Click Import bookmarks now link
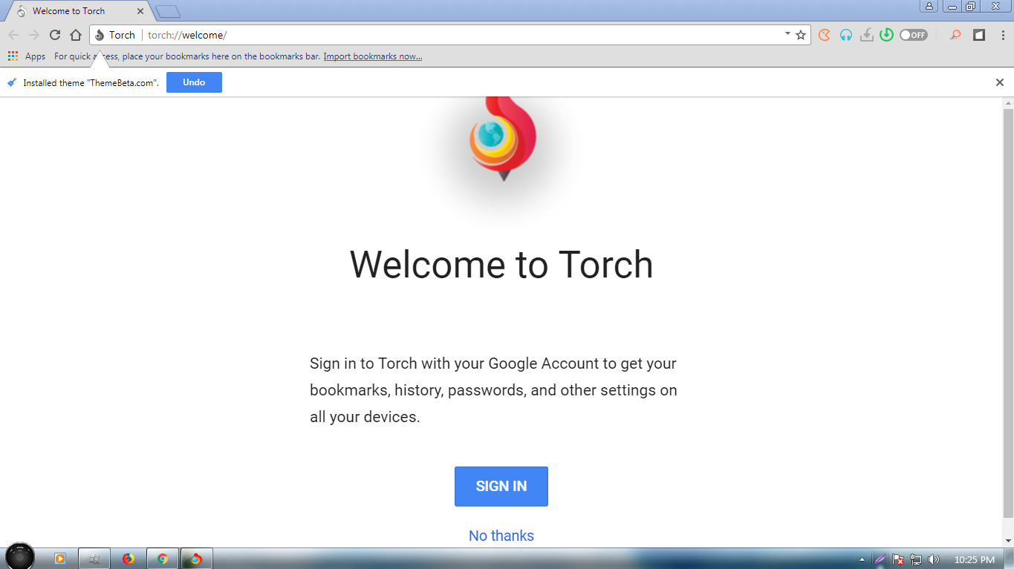The height and width of the screenshot is (569, 1014). [x=373, y=56]
